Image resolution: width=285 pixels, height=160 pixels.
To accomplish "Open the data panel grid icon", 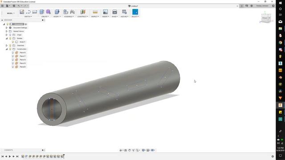I will point(2,6).
